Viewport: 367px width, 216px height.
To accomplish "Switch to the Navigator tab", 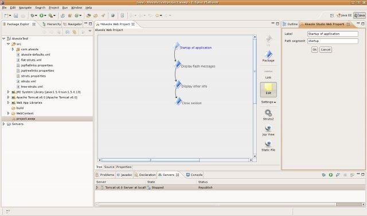I will (73, 24).
